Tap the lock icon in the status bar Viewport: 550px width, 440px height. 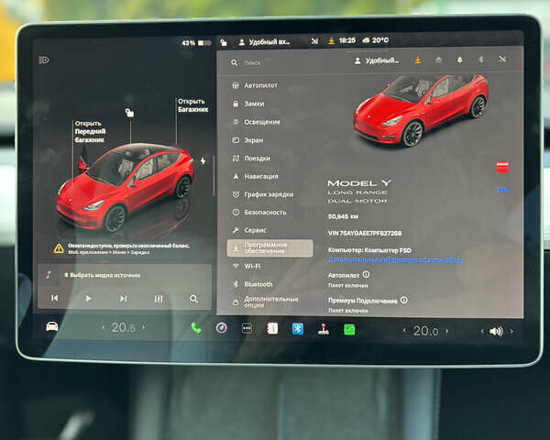coord(224,42)
